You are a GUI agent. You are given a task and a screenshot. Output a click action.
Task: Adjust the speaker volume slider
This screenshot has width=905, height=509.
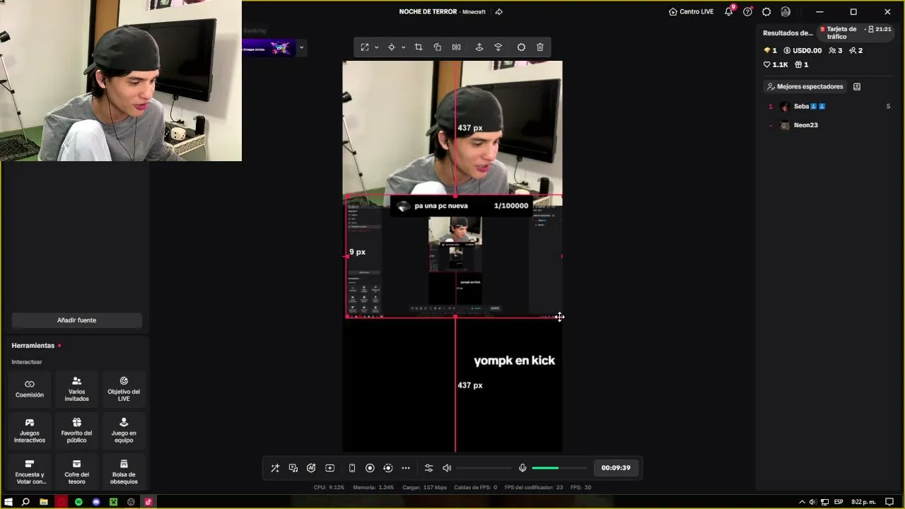pyautogui.click(x=484, y=468)
